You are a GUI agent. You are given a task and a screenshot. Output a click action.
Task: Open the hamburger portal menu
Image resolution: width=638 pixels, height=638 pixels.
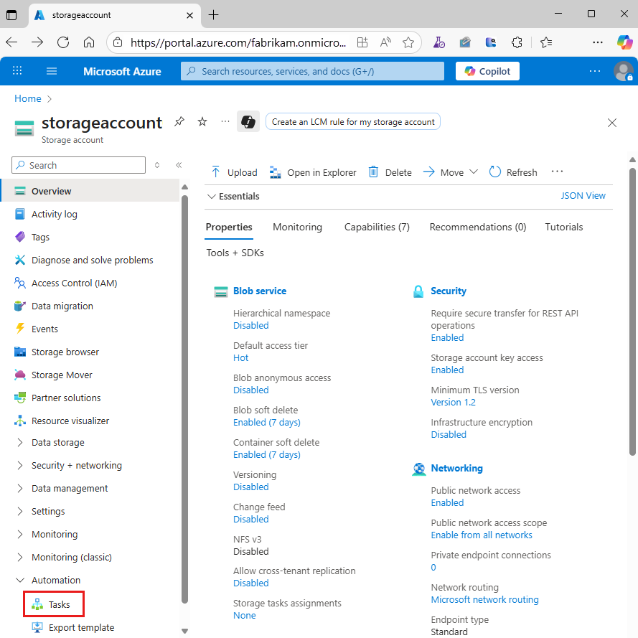pyautogui.click(x=52, y=71)
